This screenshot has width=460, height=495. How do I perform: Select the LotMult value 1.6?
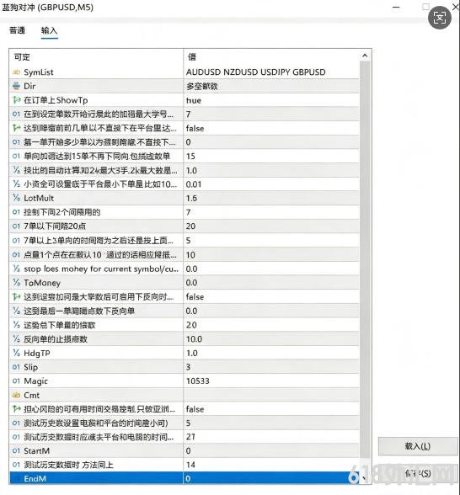click(271, 198)
